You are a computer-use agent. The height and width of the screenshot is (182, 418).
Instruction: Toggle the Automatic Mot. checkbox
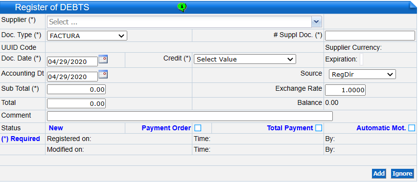[x=412, y=128]
